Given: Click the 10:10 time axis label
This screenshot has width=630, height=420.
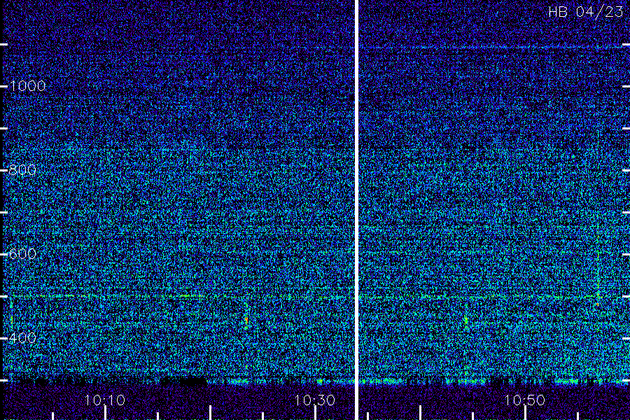Looking at the screenshot, I should 105,400.
